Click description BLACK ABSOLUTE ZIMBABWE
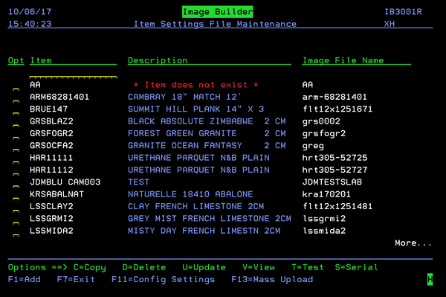446x297 pixels. [x=190, y=121]
